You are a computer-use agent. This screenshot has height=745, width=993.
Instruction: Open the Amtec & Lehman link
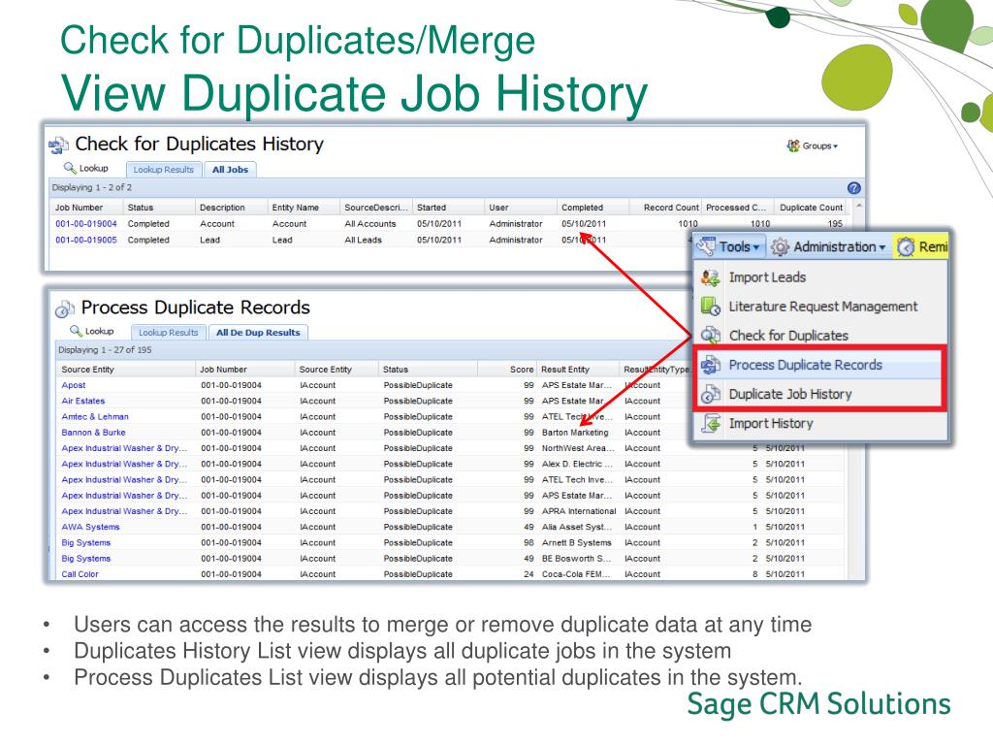pyautogui.click(x=95, y=417)
